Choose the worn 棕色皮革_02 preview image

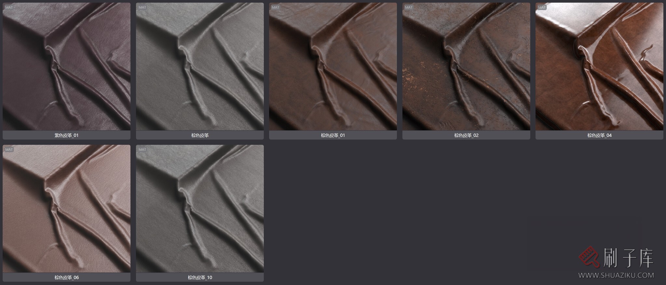466,67
